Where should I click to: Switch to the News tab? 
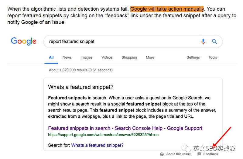(67, 57)
